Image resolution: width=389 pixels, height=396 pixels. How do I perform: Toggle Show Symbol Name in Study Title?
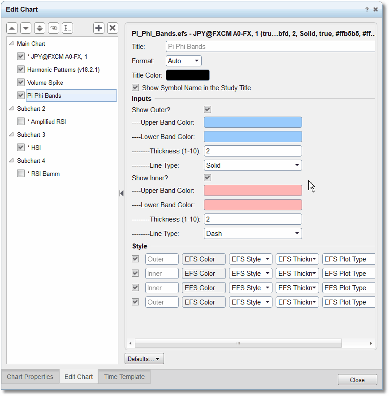(135, 87)
